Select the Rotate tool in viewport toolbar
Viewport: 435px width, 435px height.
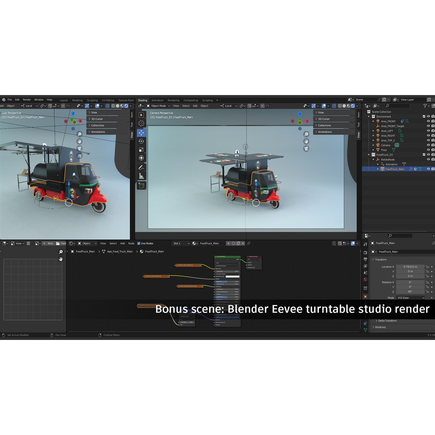point(141,141)
